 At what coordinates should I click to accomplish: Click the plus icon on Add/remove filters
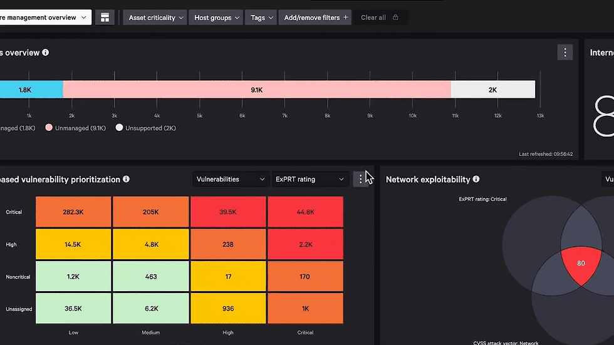(x=345, y=17)
